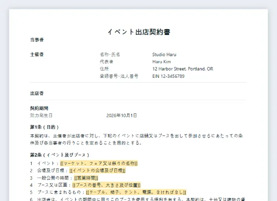277x201 pixels.
Task: Click the 第1条（目的）heading
Action: click(45, 127)
